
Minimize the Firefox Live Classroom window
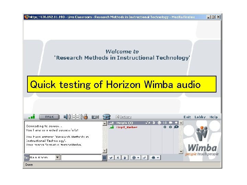(209, 17)
